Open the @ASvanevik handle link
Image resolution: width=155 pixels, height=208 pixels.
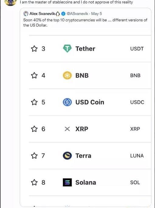tap(77, 14)
